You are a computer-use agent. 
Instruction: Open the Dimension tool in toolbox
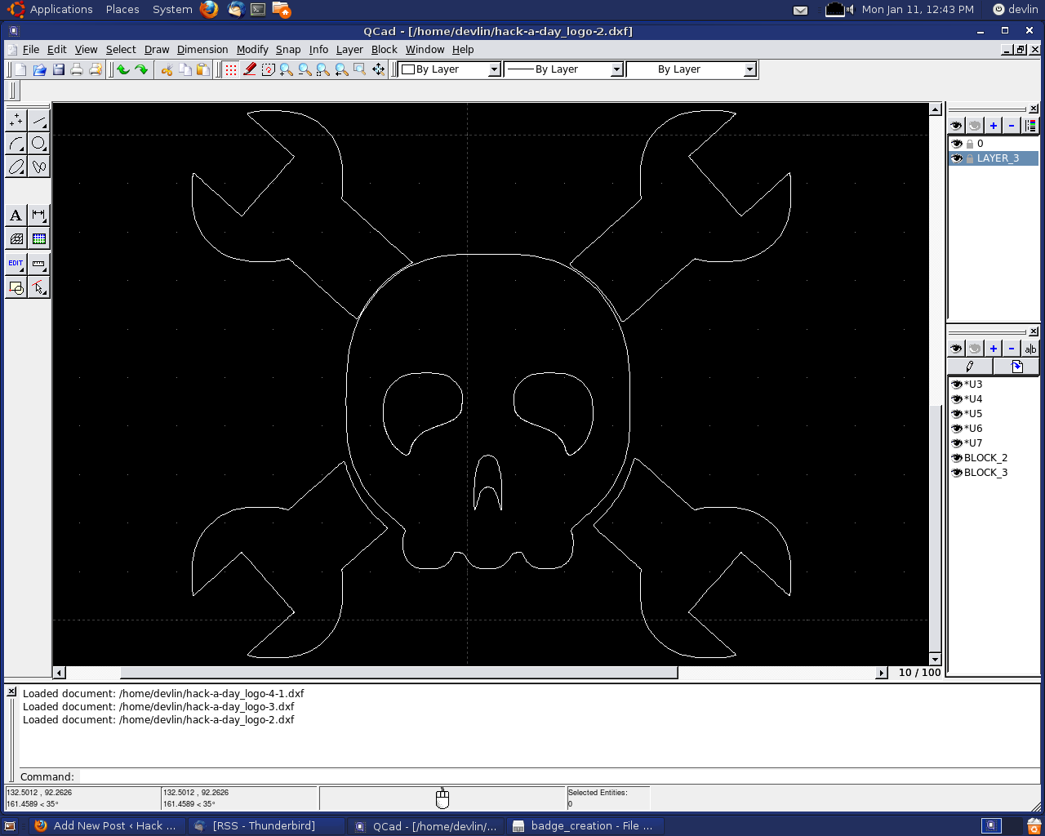38,216
